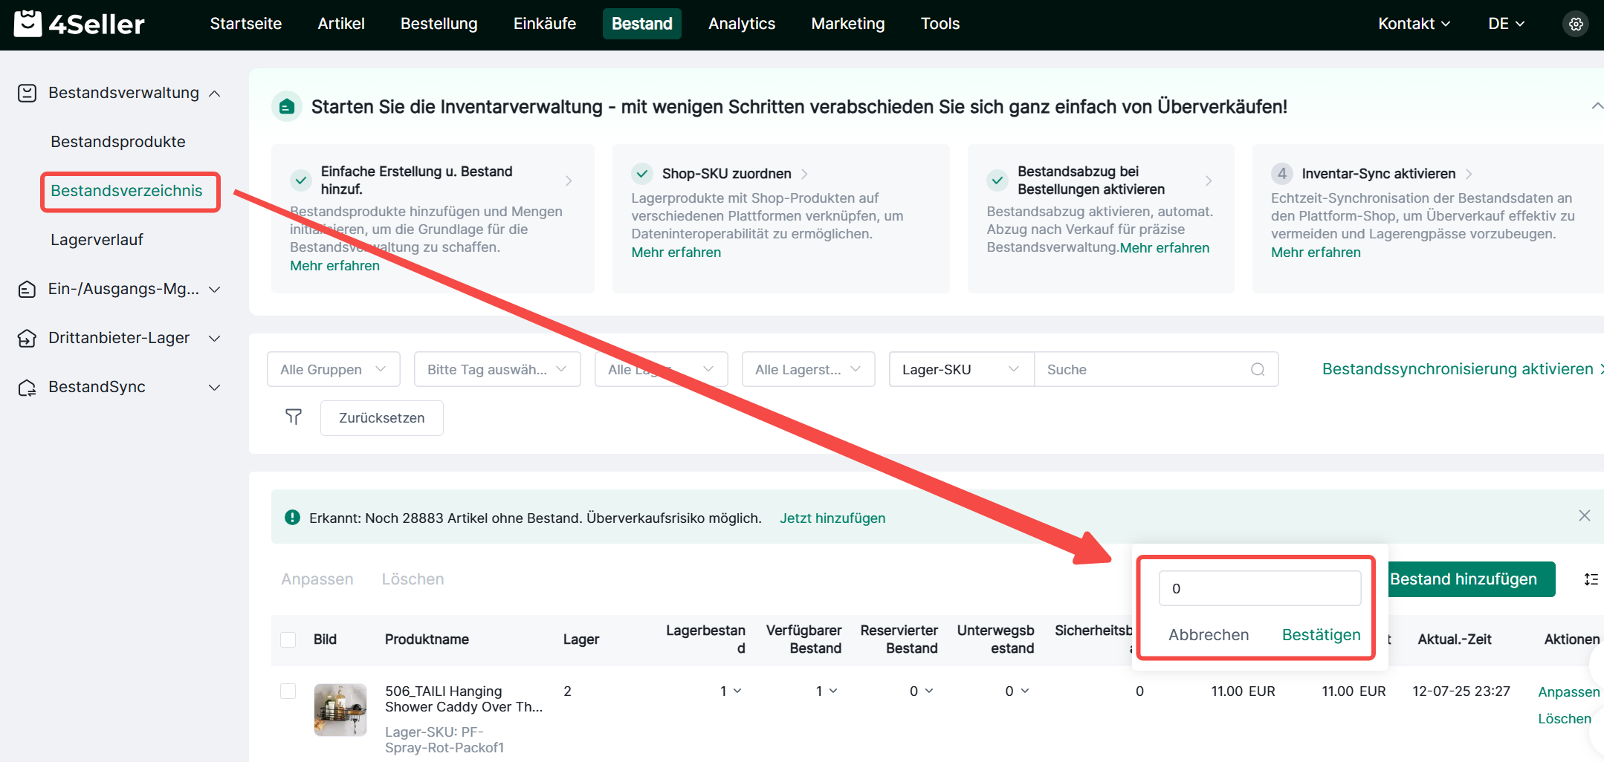Close the missing stock alert banner
The height and width of the screenshot is (762, 1604).
(x=1585, y=516)
